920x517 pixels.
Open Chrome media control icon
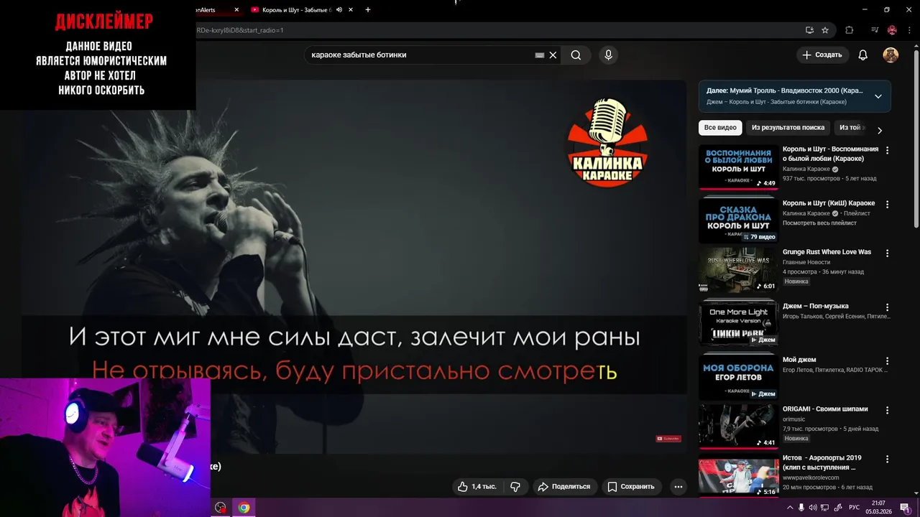click(x=875, y=30)
